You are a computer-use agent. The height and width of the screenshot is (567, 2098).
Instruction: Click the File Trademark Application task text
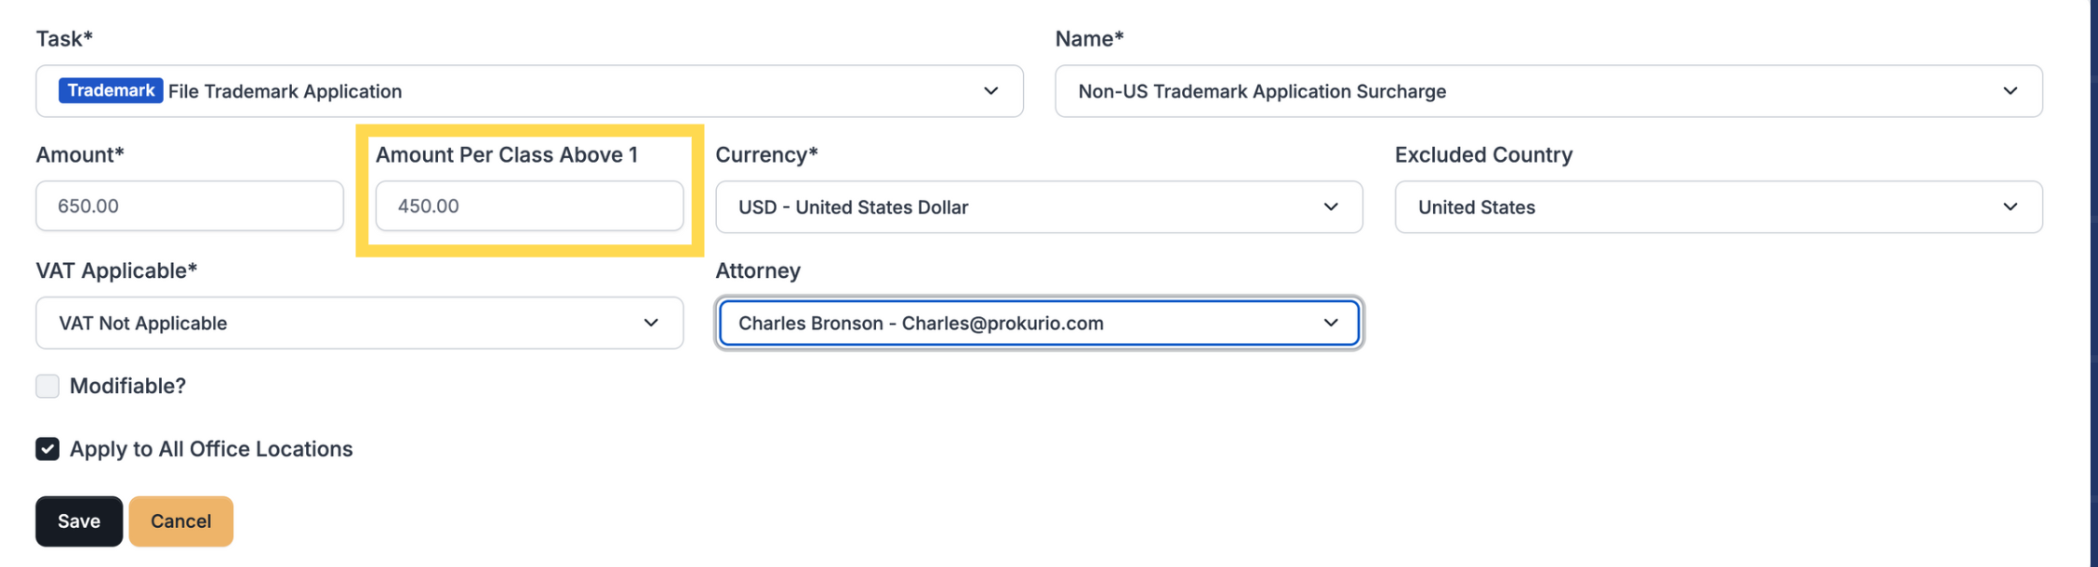click(x=285, y=91)
